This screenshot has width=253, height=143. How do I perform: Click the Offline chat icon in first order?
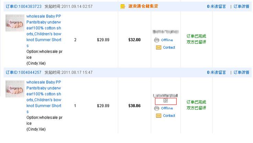pyautogui.click(x=156, y=40)
